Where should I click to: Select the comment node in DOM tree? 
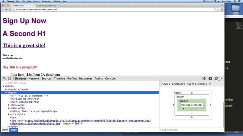click(x=29, y=96)
